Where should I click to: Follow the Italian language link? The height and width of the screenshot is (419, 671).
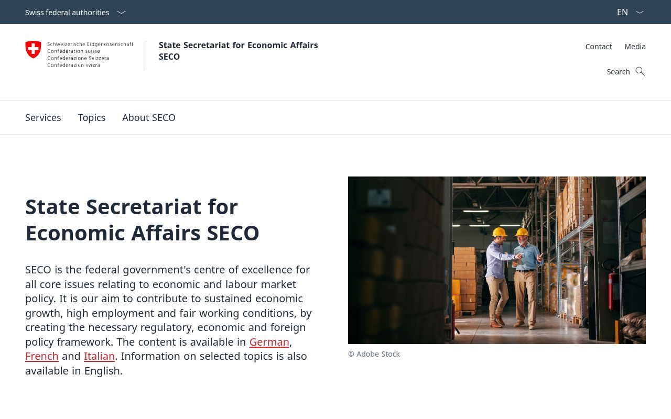click(x=99, y=356)
